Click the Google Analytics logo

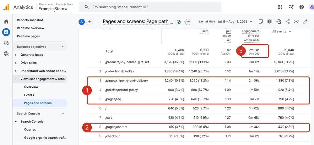(x=6, y=7)
